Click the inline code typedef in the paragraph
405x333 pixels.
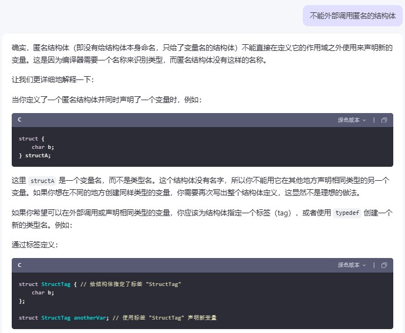[x=347, y=213]
